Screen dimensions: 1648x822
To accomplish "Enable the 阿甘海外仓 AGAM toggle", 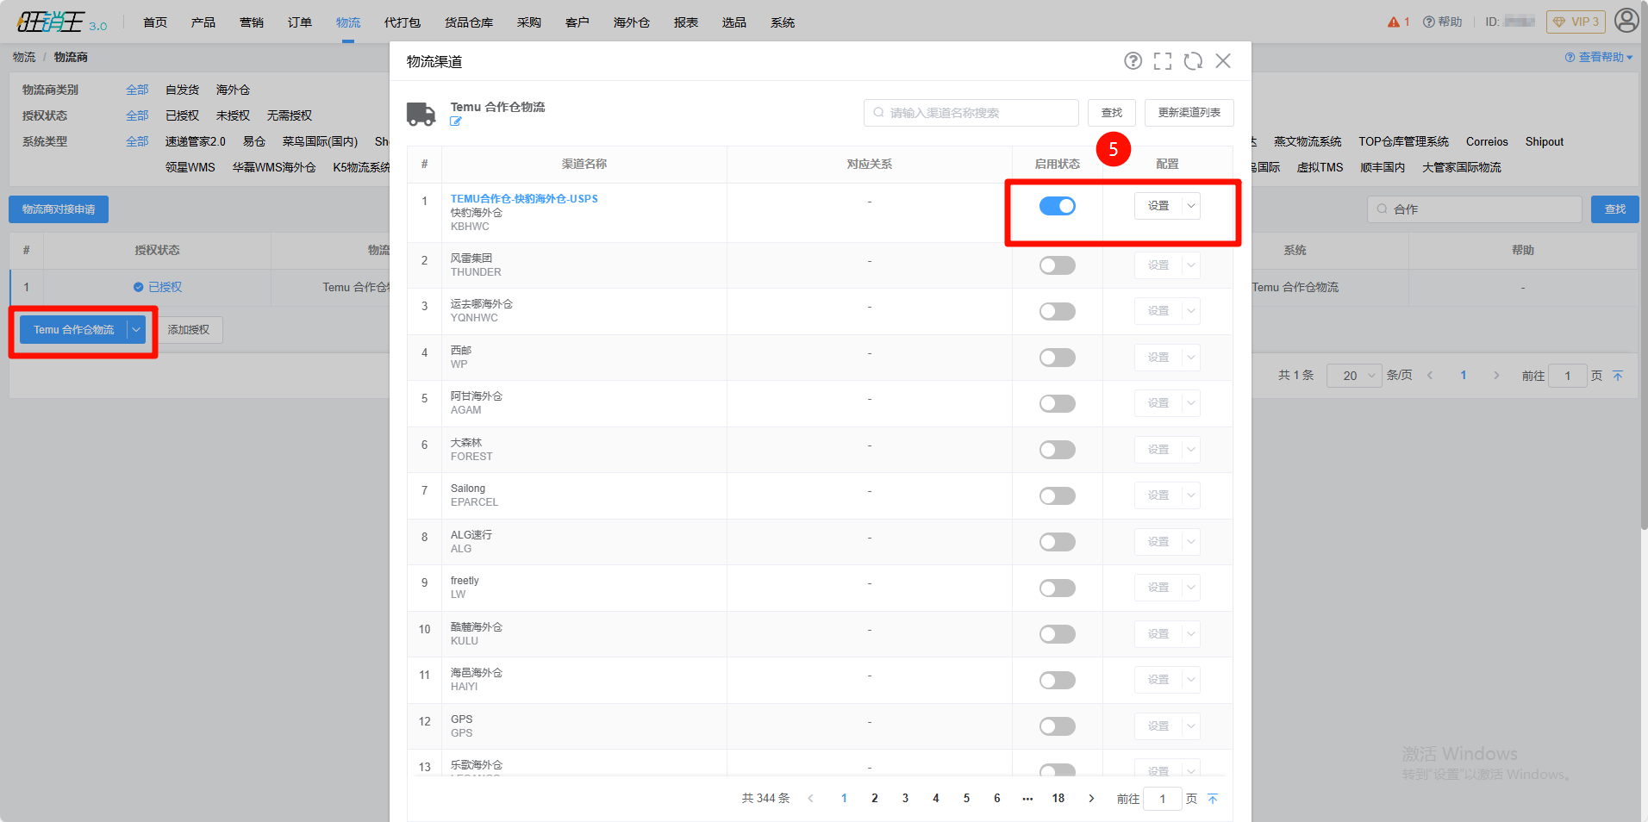I will (1058, 403).
